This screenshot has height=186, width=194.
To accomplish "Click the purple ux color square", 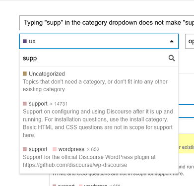I will [x=25, y=41].
